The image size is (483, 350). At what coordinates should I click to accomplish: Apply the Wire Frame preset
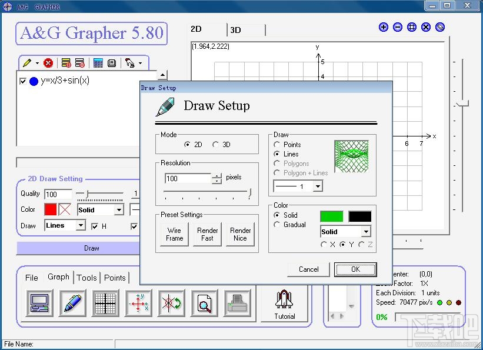click(x=174, y=233)
